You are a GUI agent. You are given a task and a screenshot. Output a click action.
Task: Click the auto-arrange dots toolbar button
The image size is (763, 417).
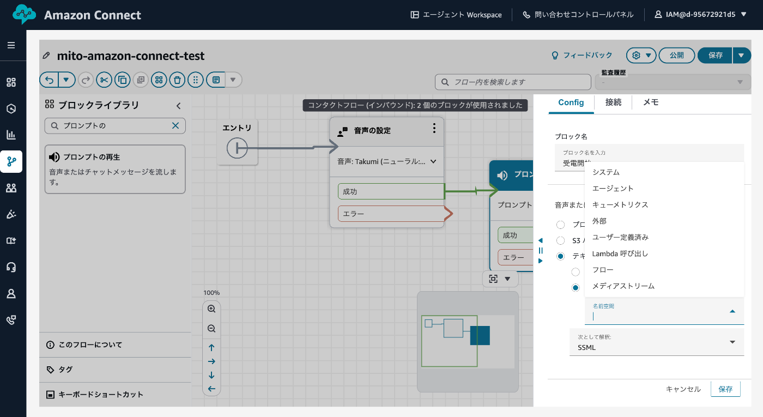195,80
